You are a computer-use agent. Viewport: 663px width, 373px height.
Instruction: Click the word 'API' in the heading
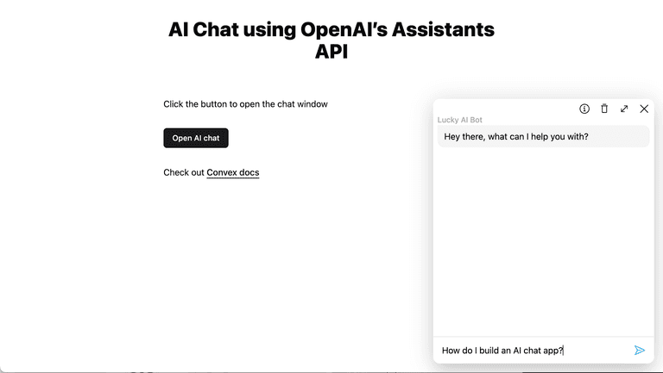(x=331, y=52)
